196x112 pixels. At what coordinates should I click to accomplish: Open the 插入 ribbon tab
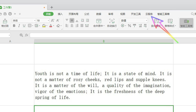click(x=60, y=14)
